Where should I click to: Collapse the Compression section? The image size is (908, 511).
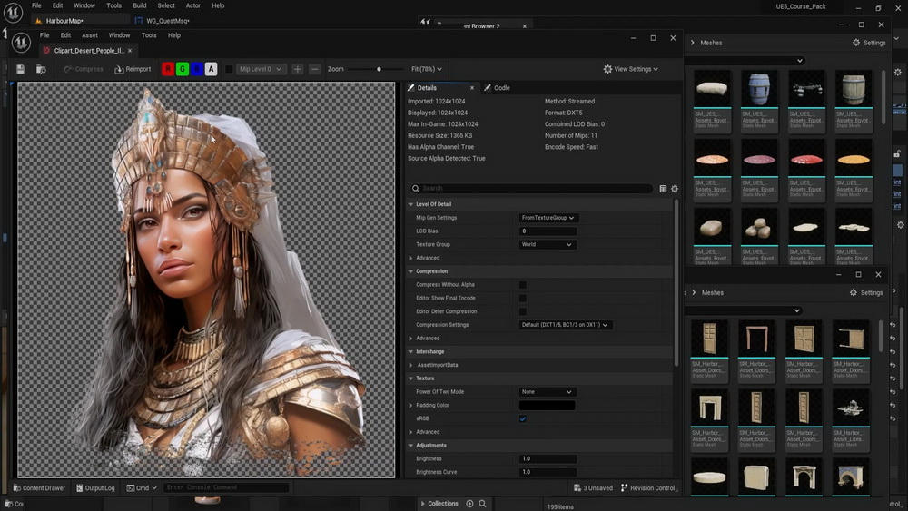pyautogui.click(x=411, y=271)
